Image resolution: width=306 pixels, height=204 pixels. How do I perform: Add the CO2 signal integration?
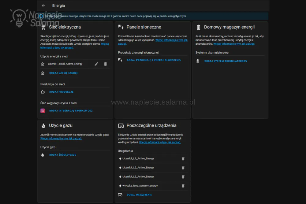71,111
